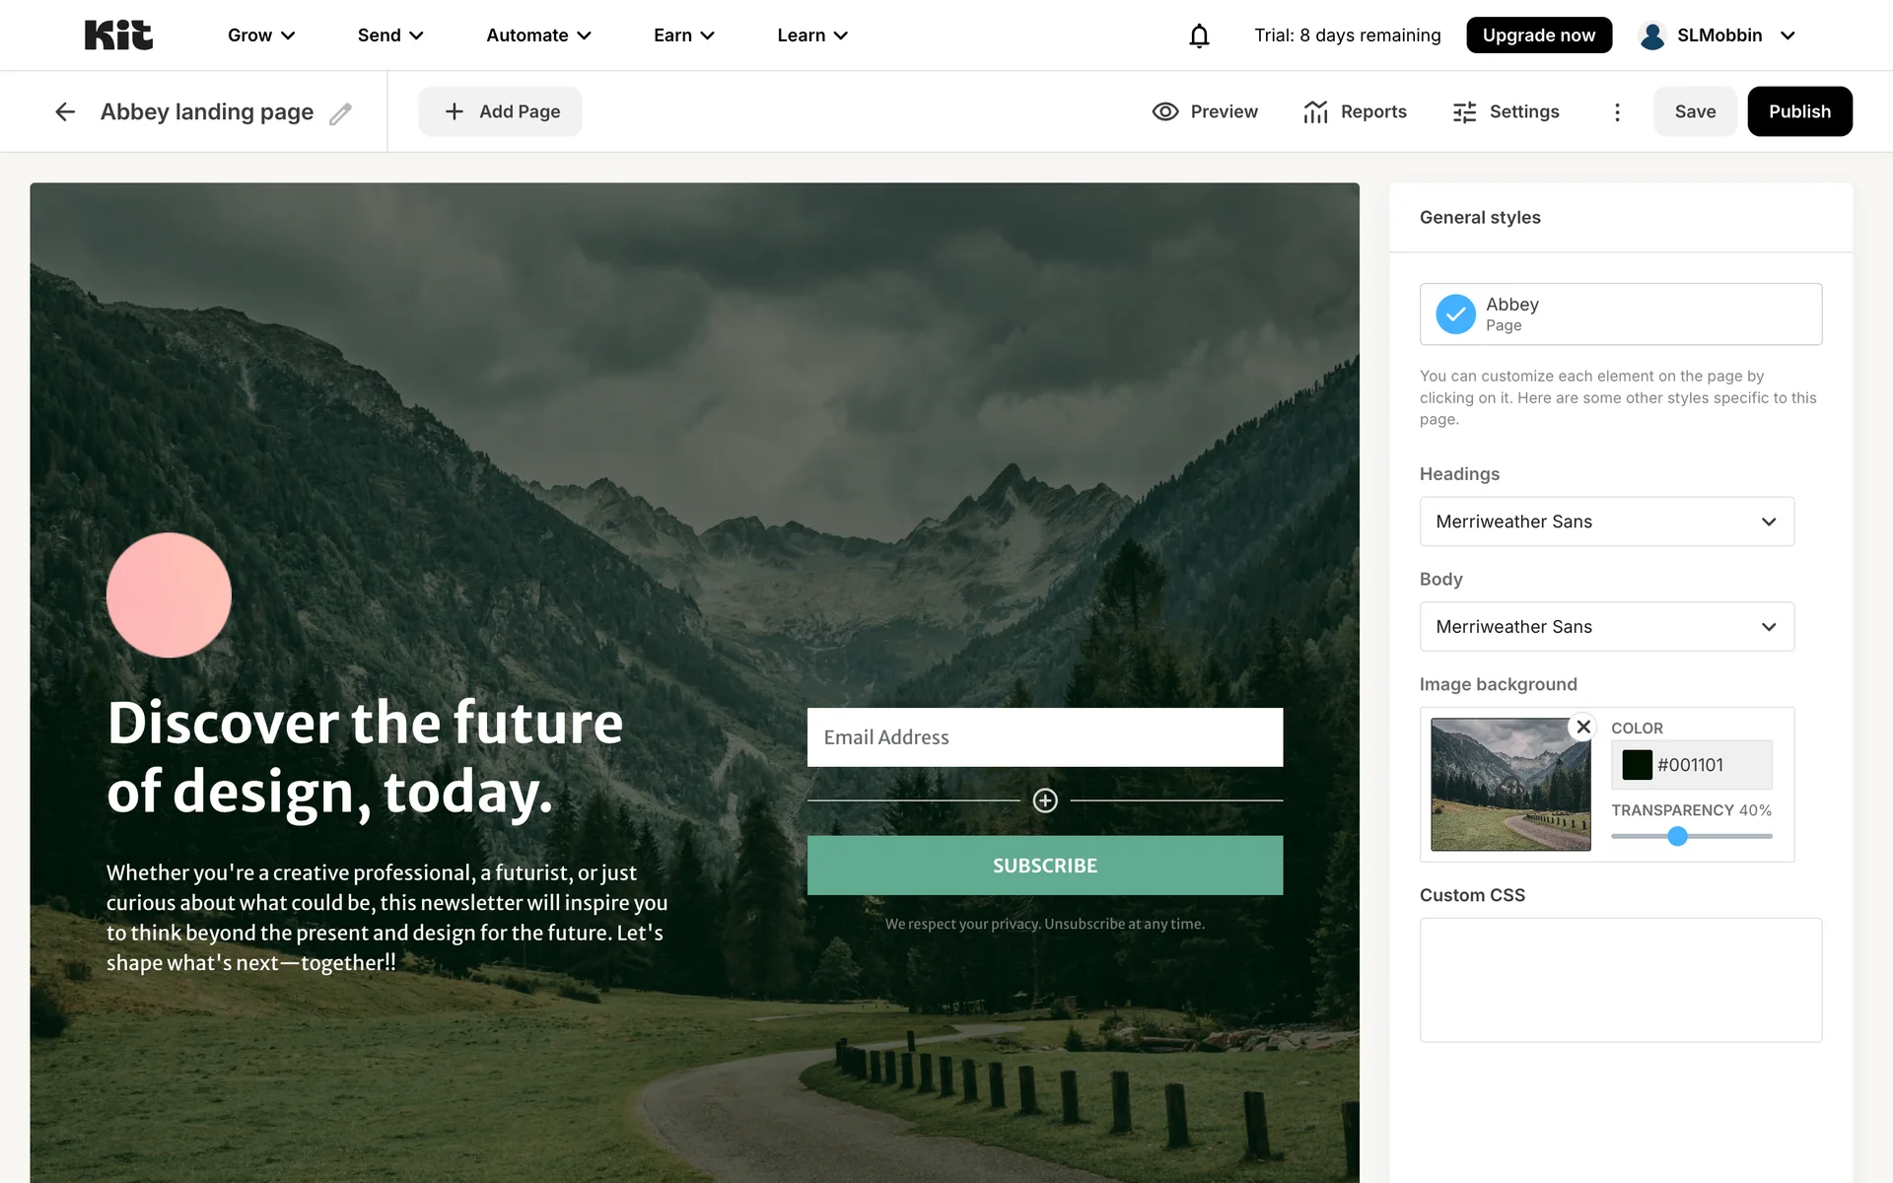Open the three-dot more options menu

pyautogui.click(x=1617, y=111)
